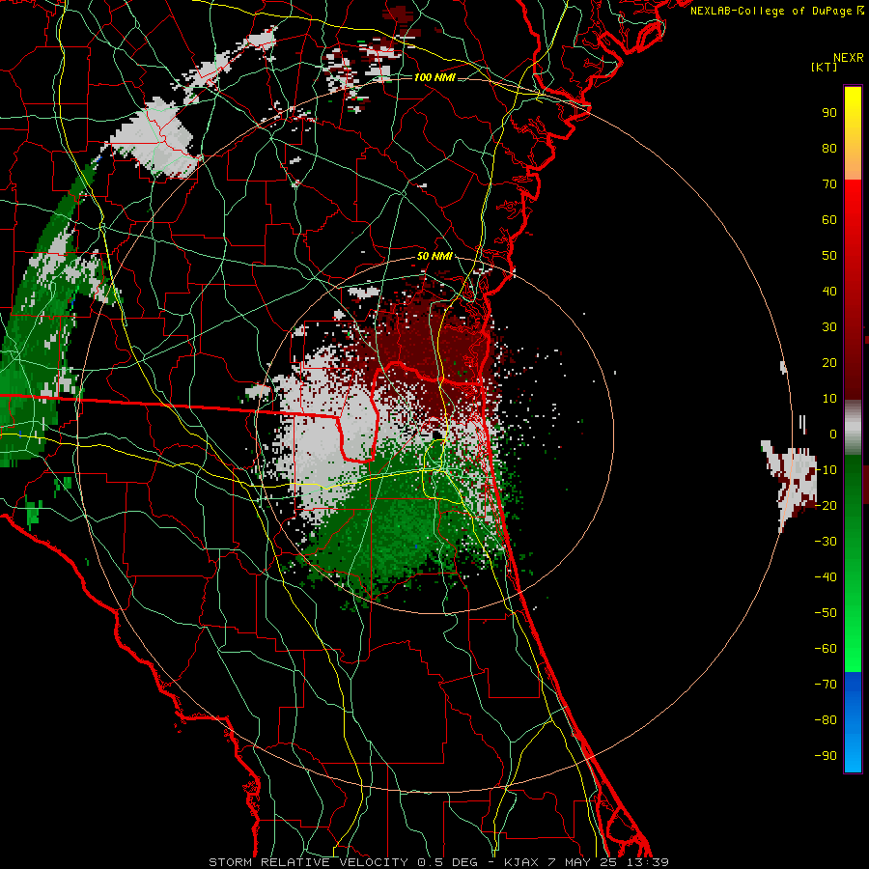Click the -40 value on velocity scale
Image resolution: width=869 pixels, height=869 pixels.
[x=826, y=577]
